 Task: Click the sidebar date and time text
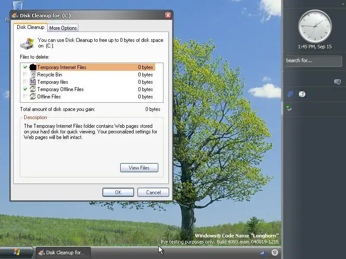coord(315,47)
